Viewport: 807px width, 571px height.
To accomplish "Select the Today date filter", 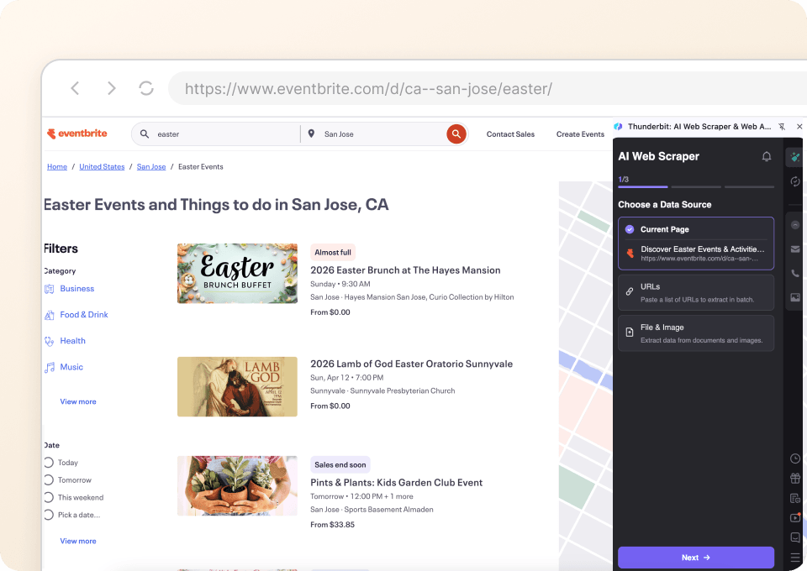I will (49, 463).
